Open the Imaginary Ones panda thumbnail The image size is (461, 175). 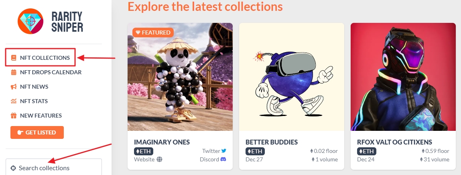(x=180, y=77)
